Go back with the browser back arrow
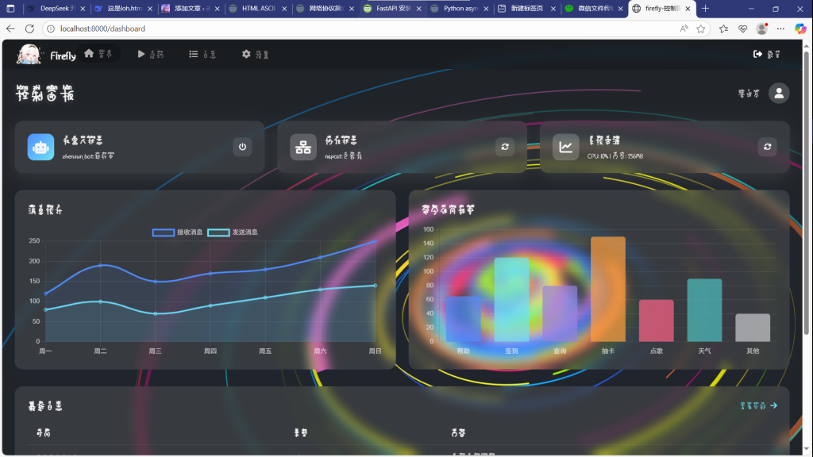The width and height of the screenshot is (813, 457). 10,29
